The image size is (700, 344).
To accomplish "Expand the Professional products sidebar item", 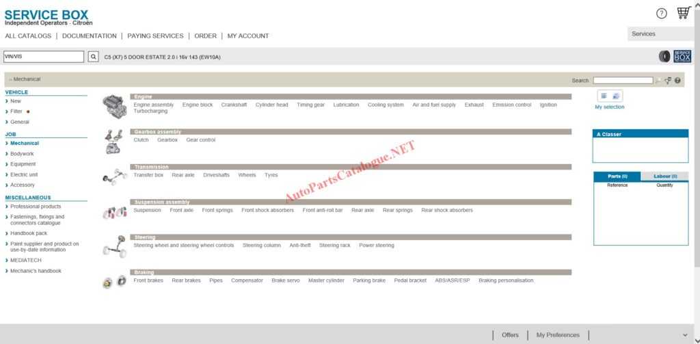I will pyautogui.click(x=35, y=207).
